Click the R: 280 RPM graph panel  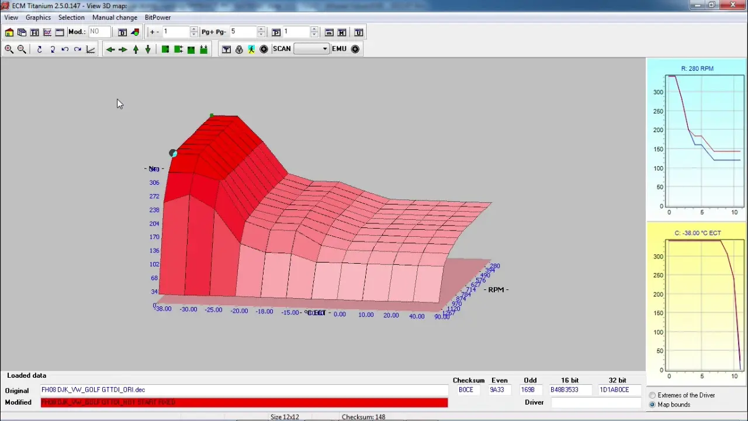697,140
